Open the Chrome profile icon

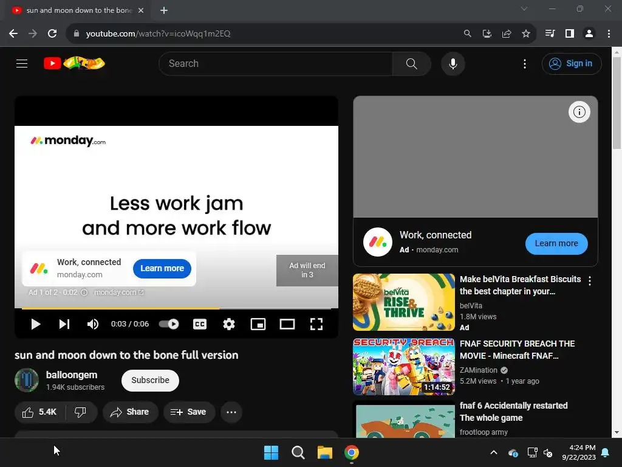[x=589, y=34]
